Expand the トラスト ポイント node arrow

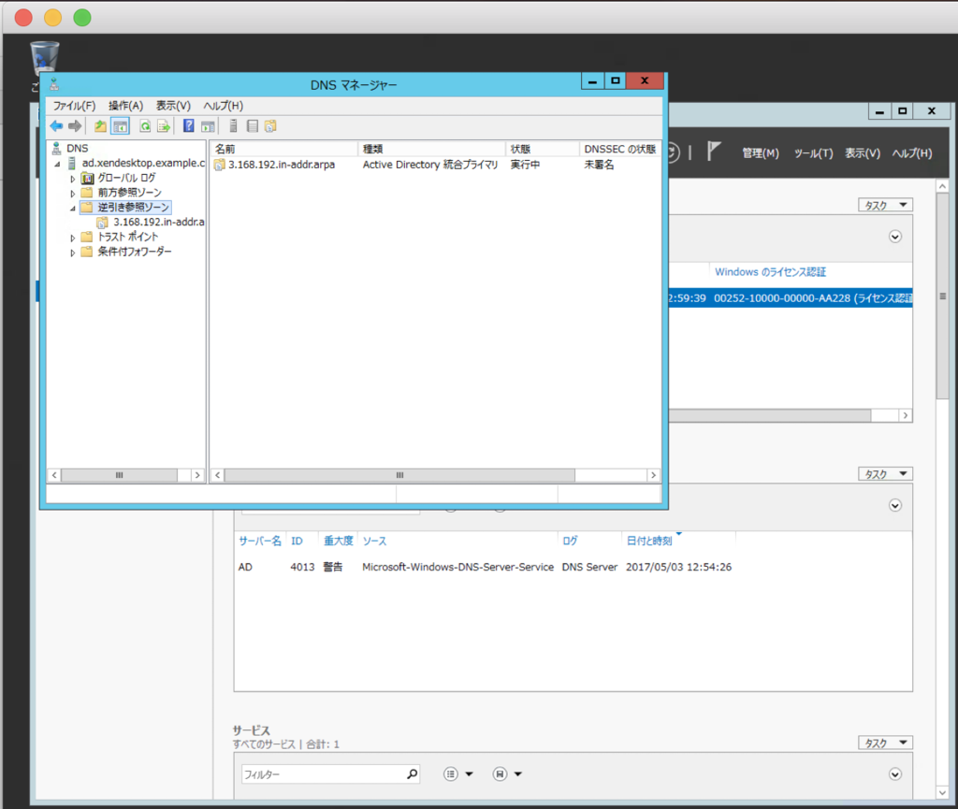point(72,238)
